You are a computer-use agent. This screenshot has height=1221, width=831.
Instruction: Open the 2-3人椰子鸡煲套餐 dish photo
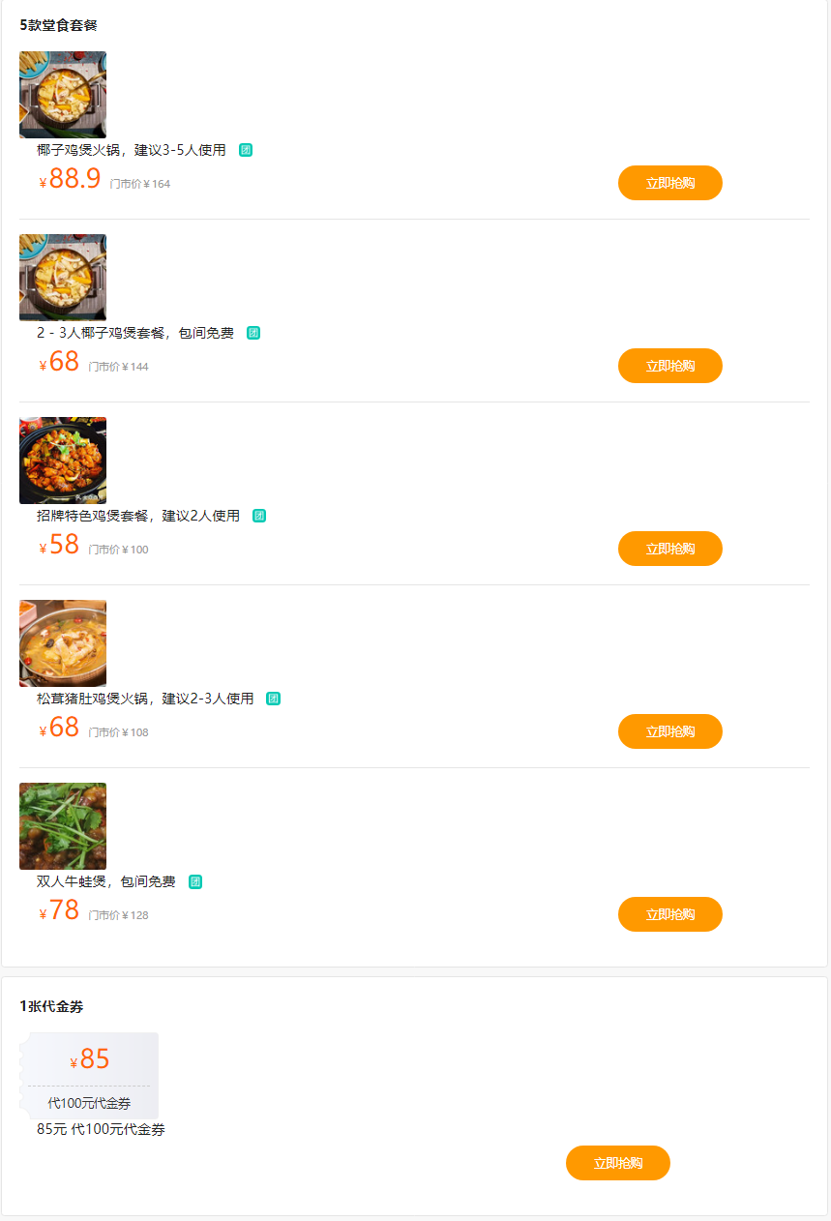pyautogui.click(x=63, y=278)
